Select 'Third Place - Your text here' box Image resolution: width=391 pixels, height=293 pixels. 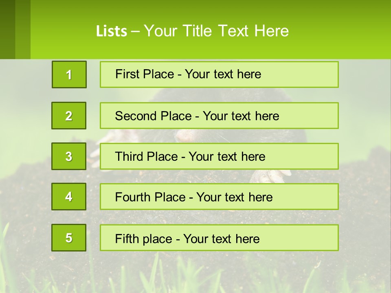[x=219, y=156]
